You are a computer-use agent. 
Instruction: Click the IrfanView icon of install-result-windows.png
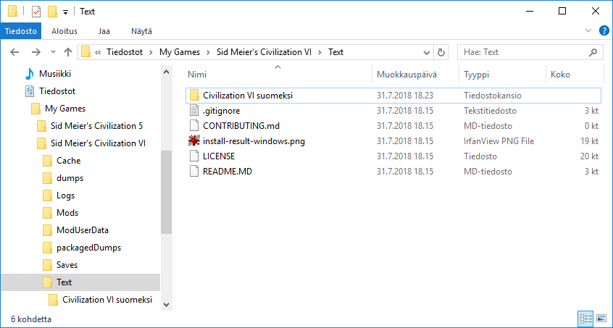coord(194,141)
